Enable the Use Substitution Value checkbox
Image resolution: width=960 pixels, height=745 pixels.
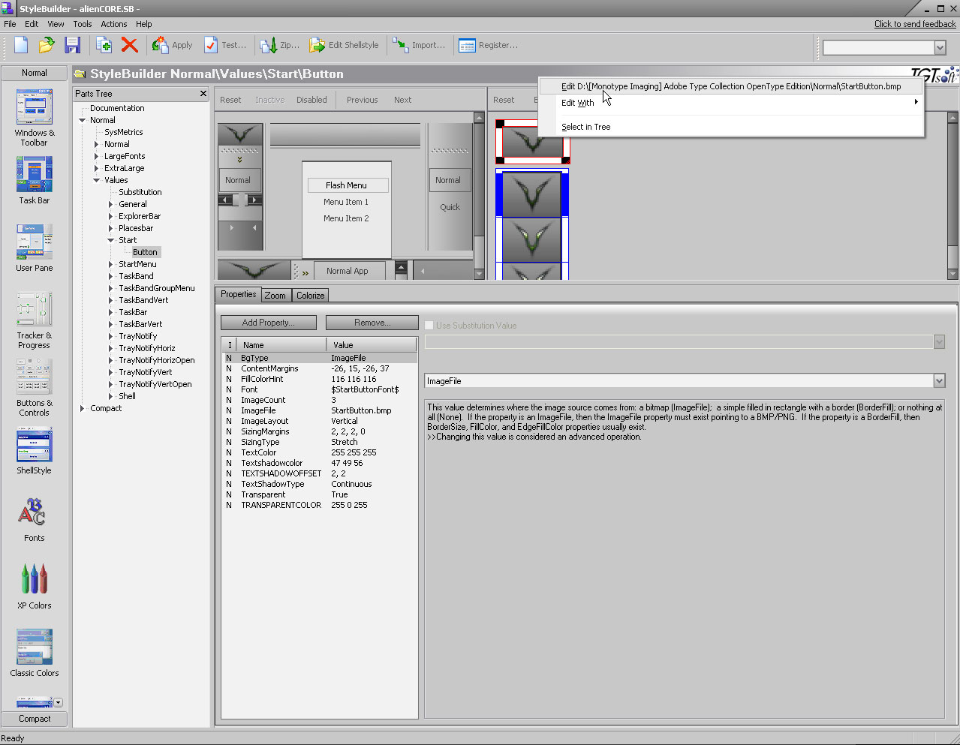[429, 326]
